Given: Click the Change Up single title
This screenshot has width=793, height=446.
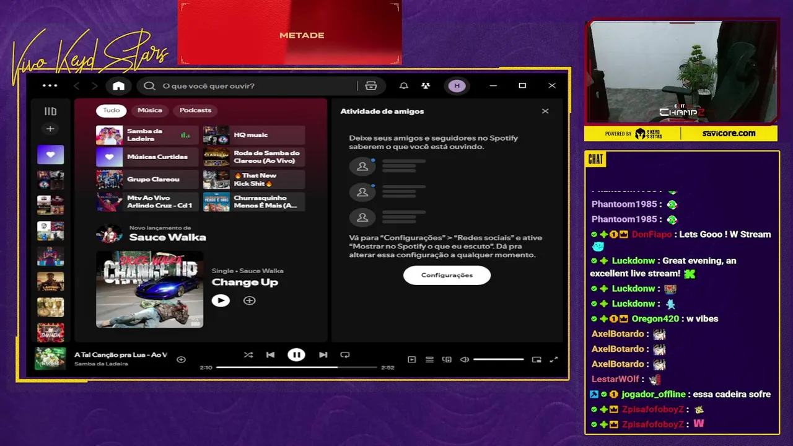Looking at the screenshot, I should click(x=245, y=282).
